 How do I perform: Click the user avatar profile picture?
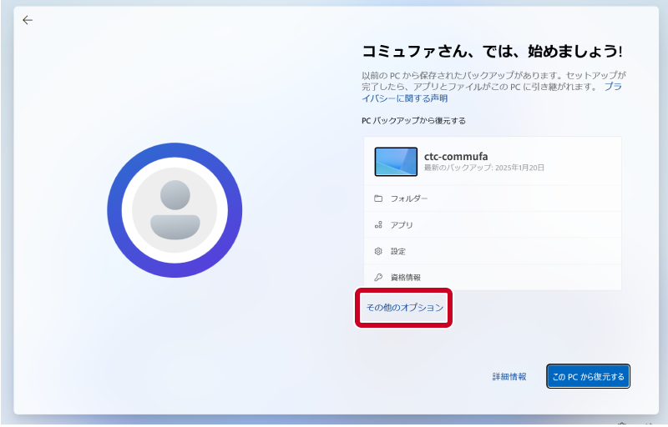pyautogui.click(x=175, y=210)
